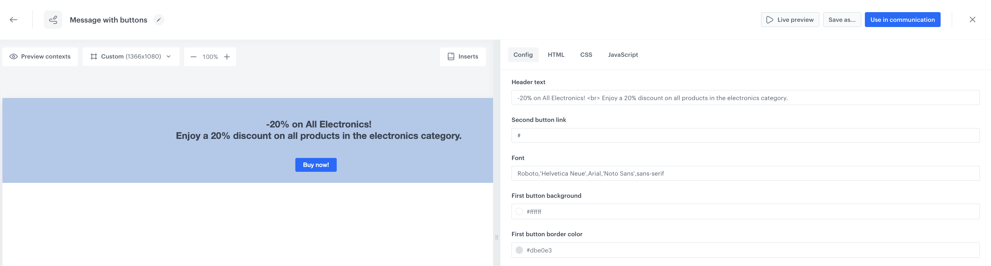This screenshot has height=266, width=991.
Task: Open the Save as... options
Action: tap(842, 20)
